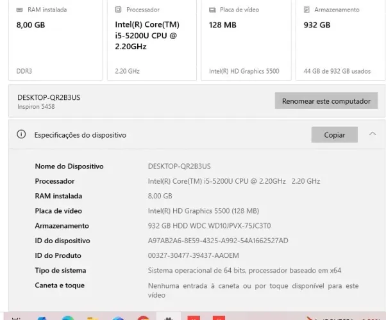Screen dimensions: 386x320
Task: Click the Caneta e toque label
Action: [x=60, y=285]
